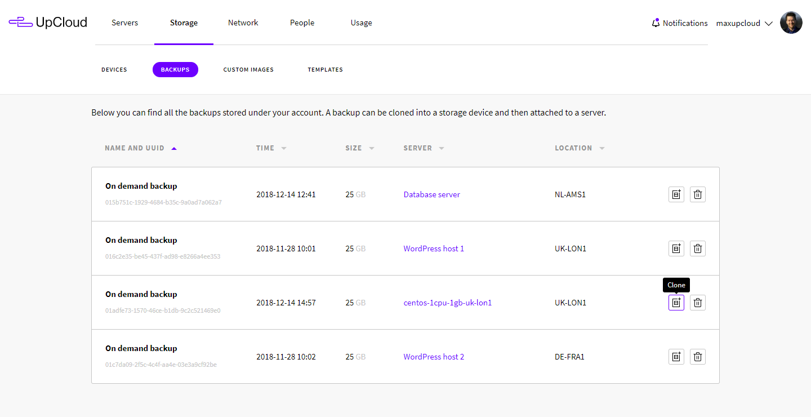
Task: Open the WordPress host 2 link
Action: click(x=434, y=357)
